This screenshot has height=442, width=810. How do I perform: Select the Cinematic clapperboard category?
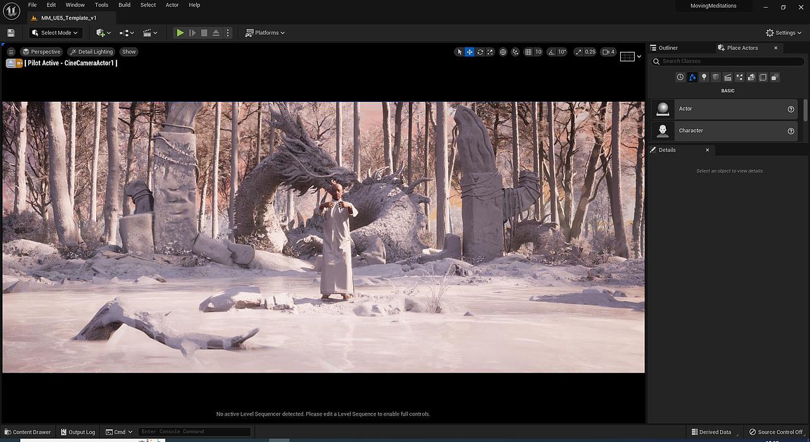[x=728, y=77]
